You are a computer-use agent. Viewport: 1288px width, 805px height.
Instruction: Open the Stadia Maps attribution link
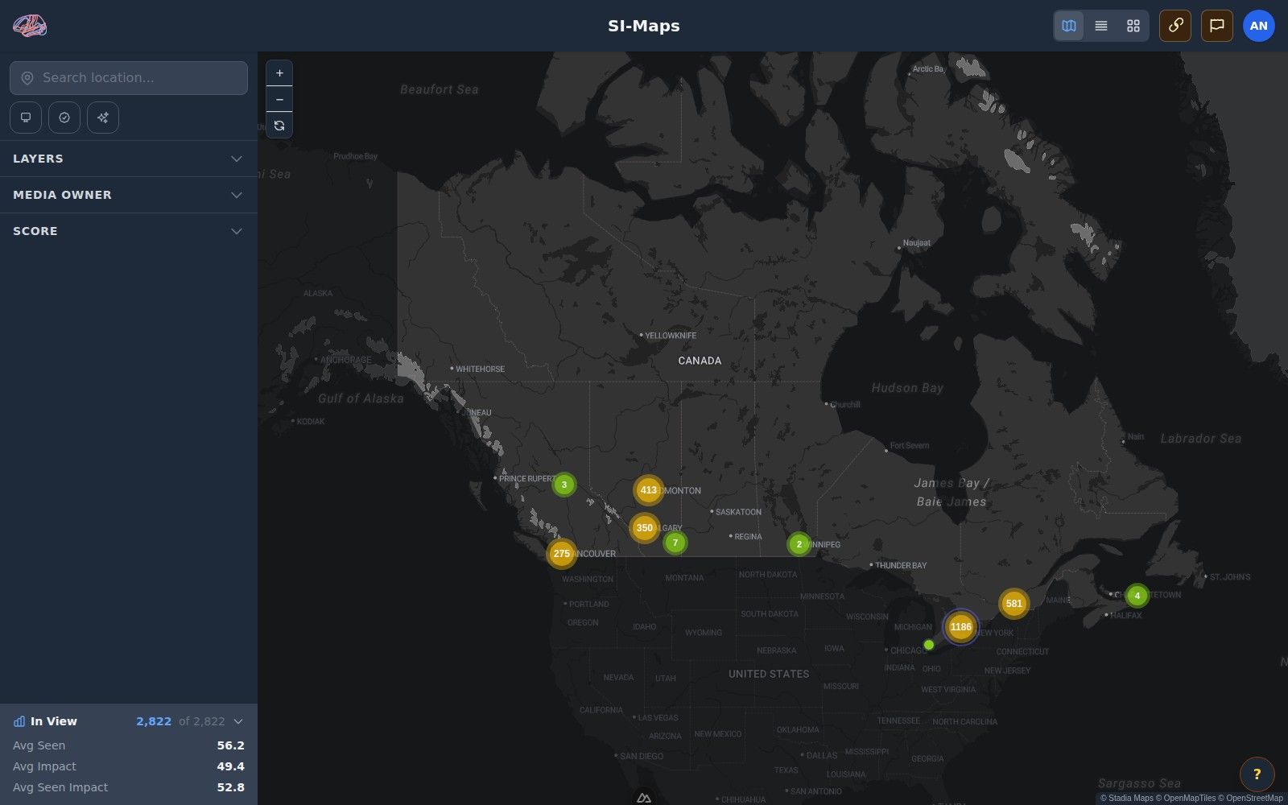tap(1131, 799)
